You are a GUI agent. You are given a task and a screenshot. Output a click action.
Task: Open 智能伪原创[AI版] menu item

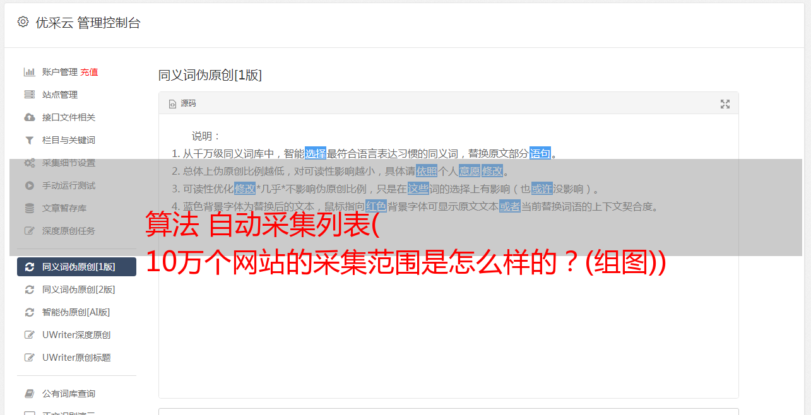[x=76, y=312]
